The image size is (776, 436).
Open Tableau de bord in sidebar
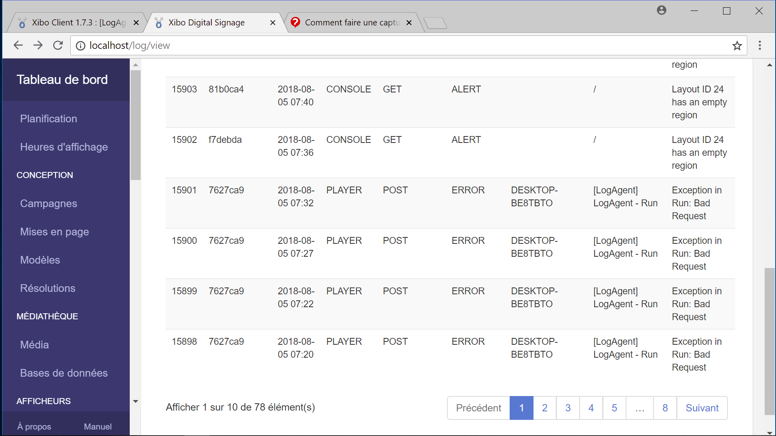coord(62,80)
